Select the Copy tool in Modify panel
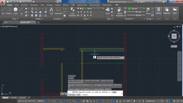This screenshot has height=103, width=183. tap(32, 12)
